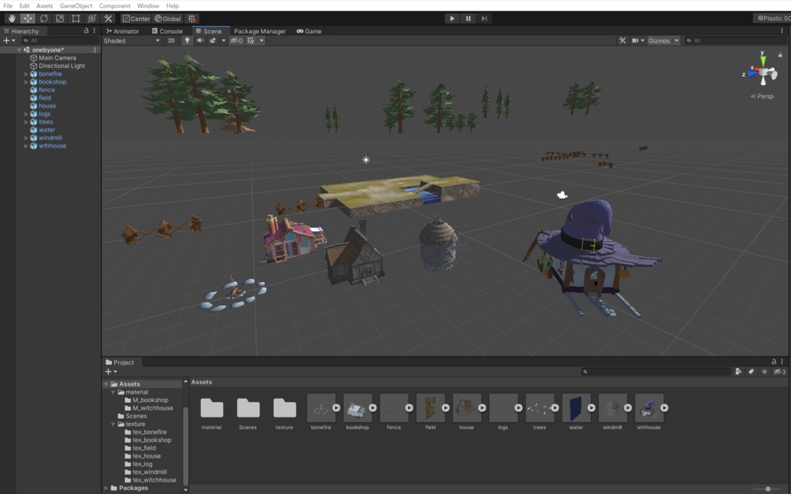Open the Component menu

114,5
